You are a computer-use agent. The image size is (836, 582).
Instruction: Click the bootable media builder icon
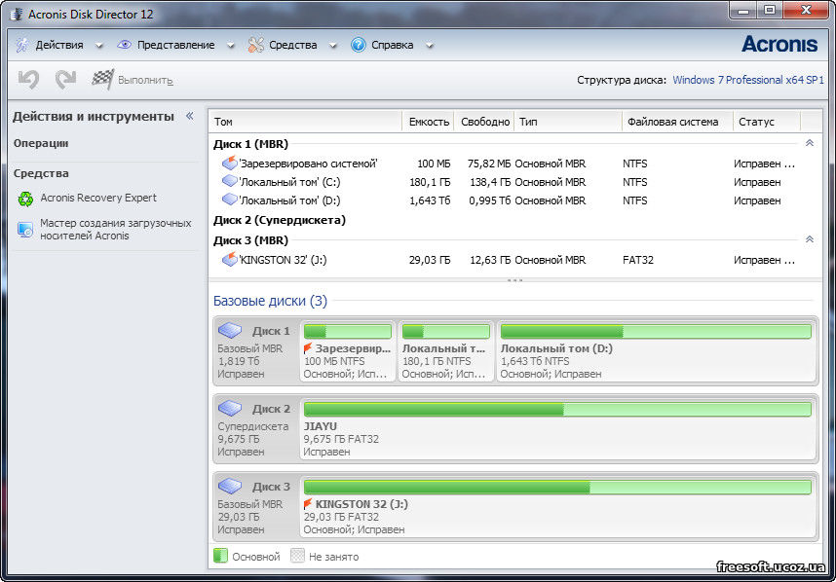coord(25,230)
